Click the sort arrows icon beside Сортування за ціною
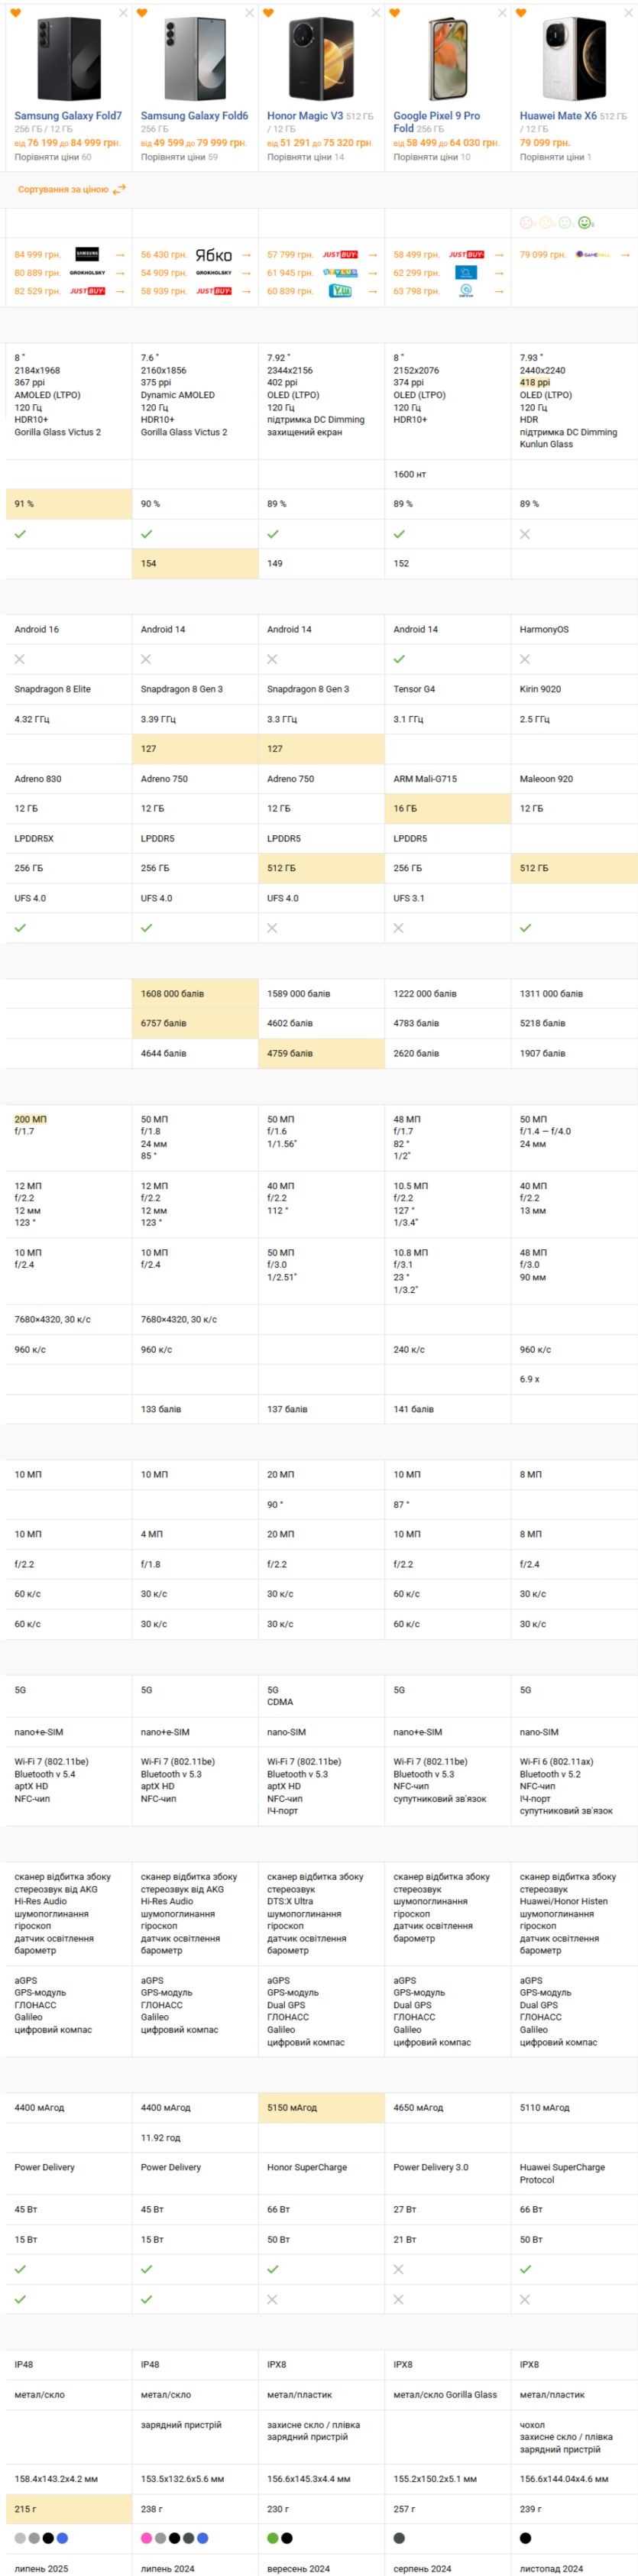Image resolution: width=638 pixels, height=2576 pixels. pyautogui.click(x=119, y=189)
